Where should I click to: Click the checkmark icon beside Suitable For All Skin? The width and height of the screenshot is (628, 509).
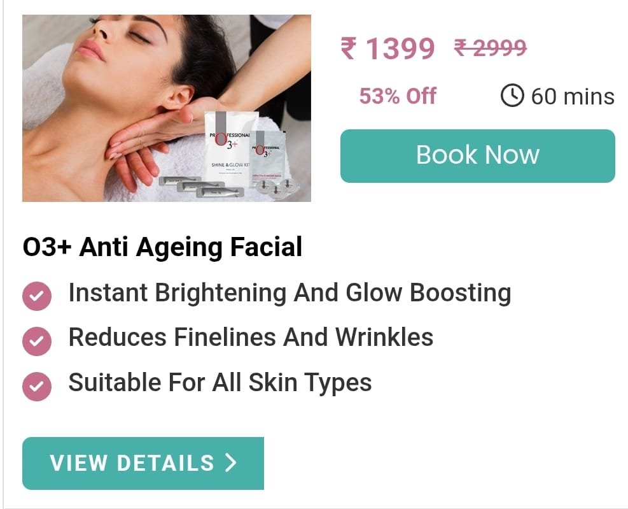tap(37, 387)
